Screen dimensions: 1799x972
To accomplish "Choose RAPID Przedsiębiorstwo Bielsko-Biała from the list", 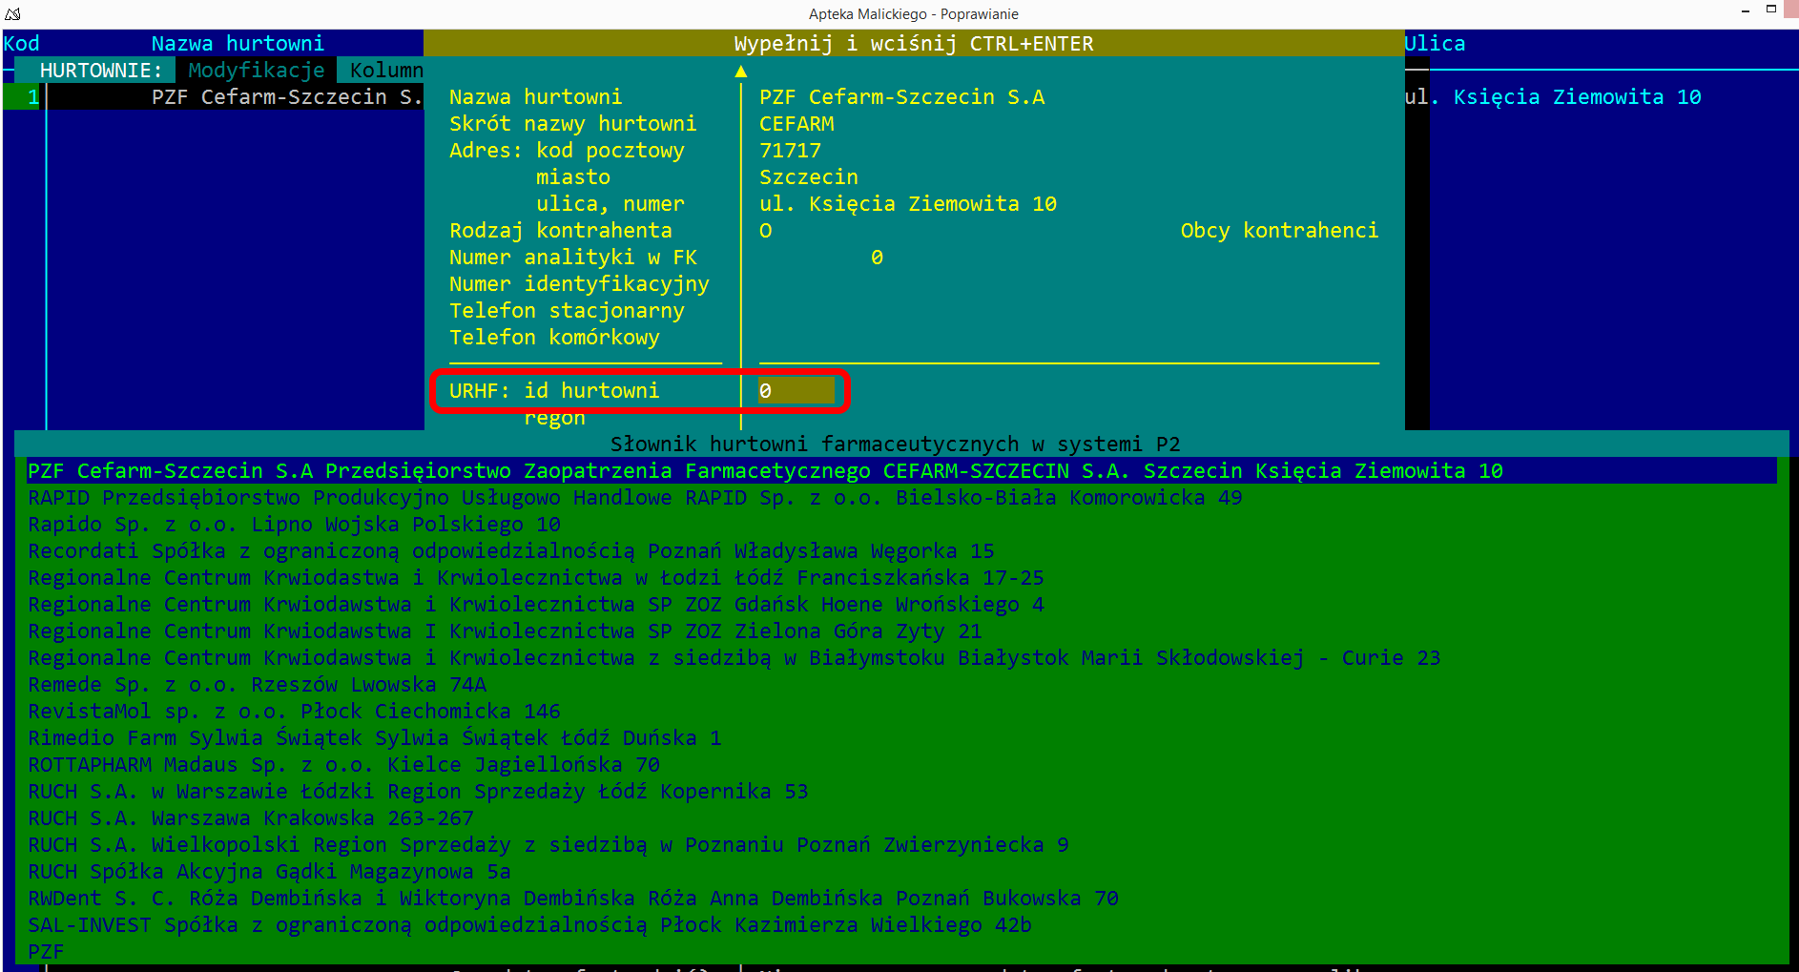I will tap(634, 498).
